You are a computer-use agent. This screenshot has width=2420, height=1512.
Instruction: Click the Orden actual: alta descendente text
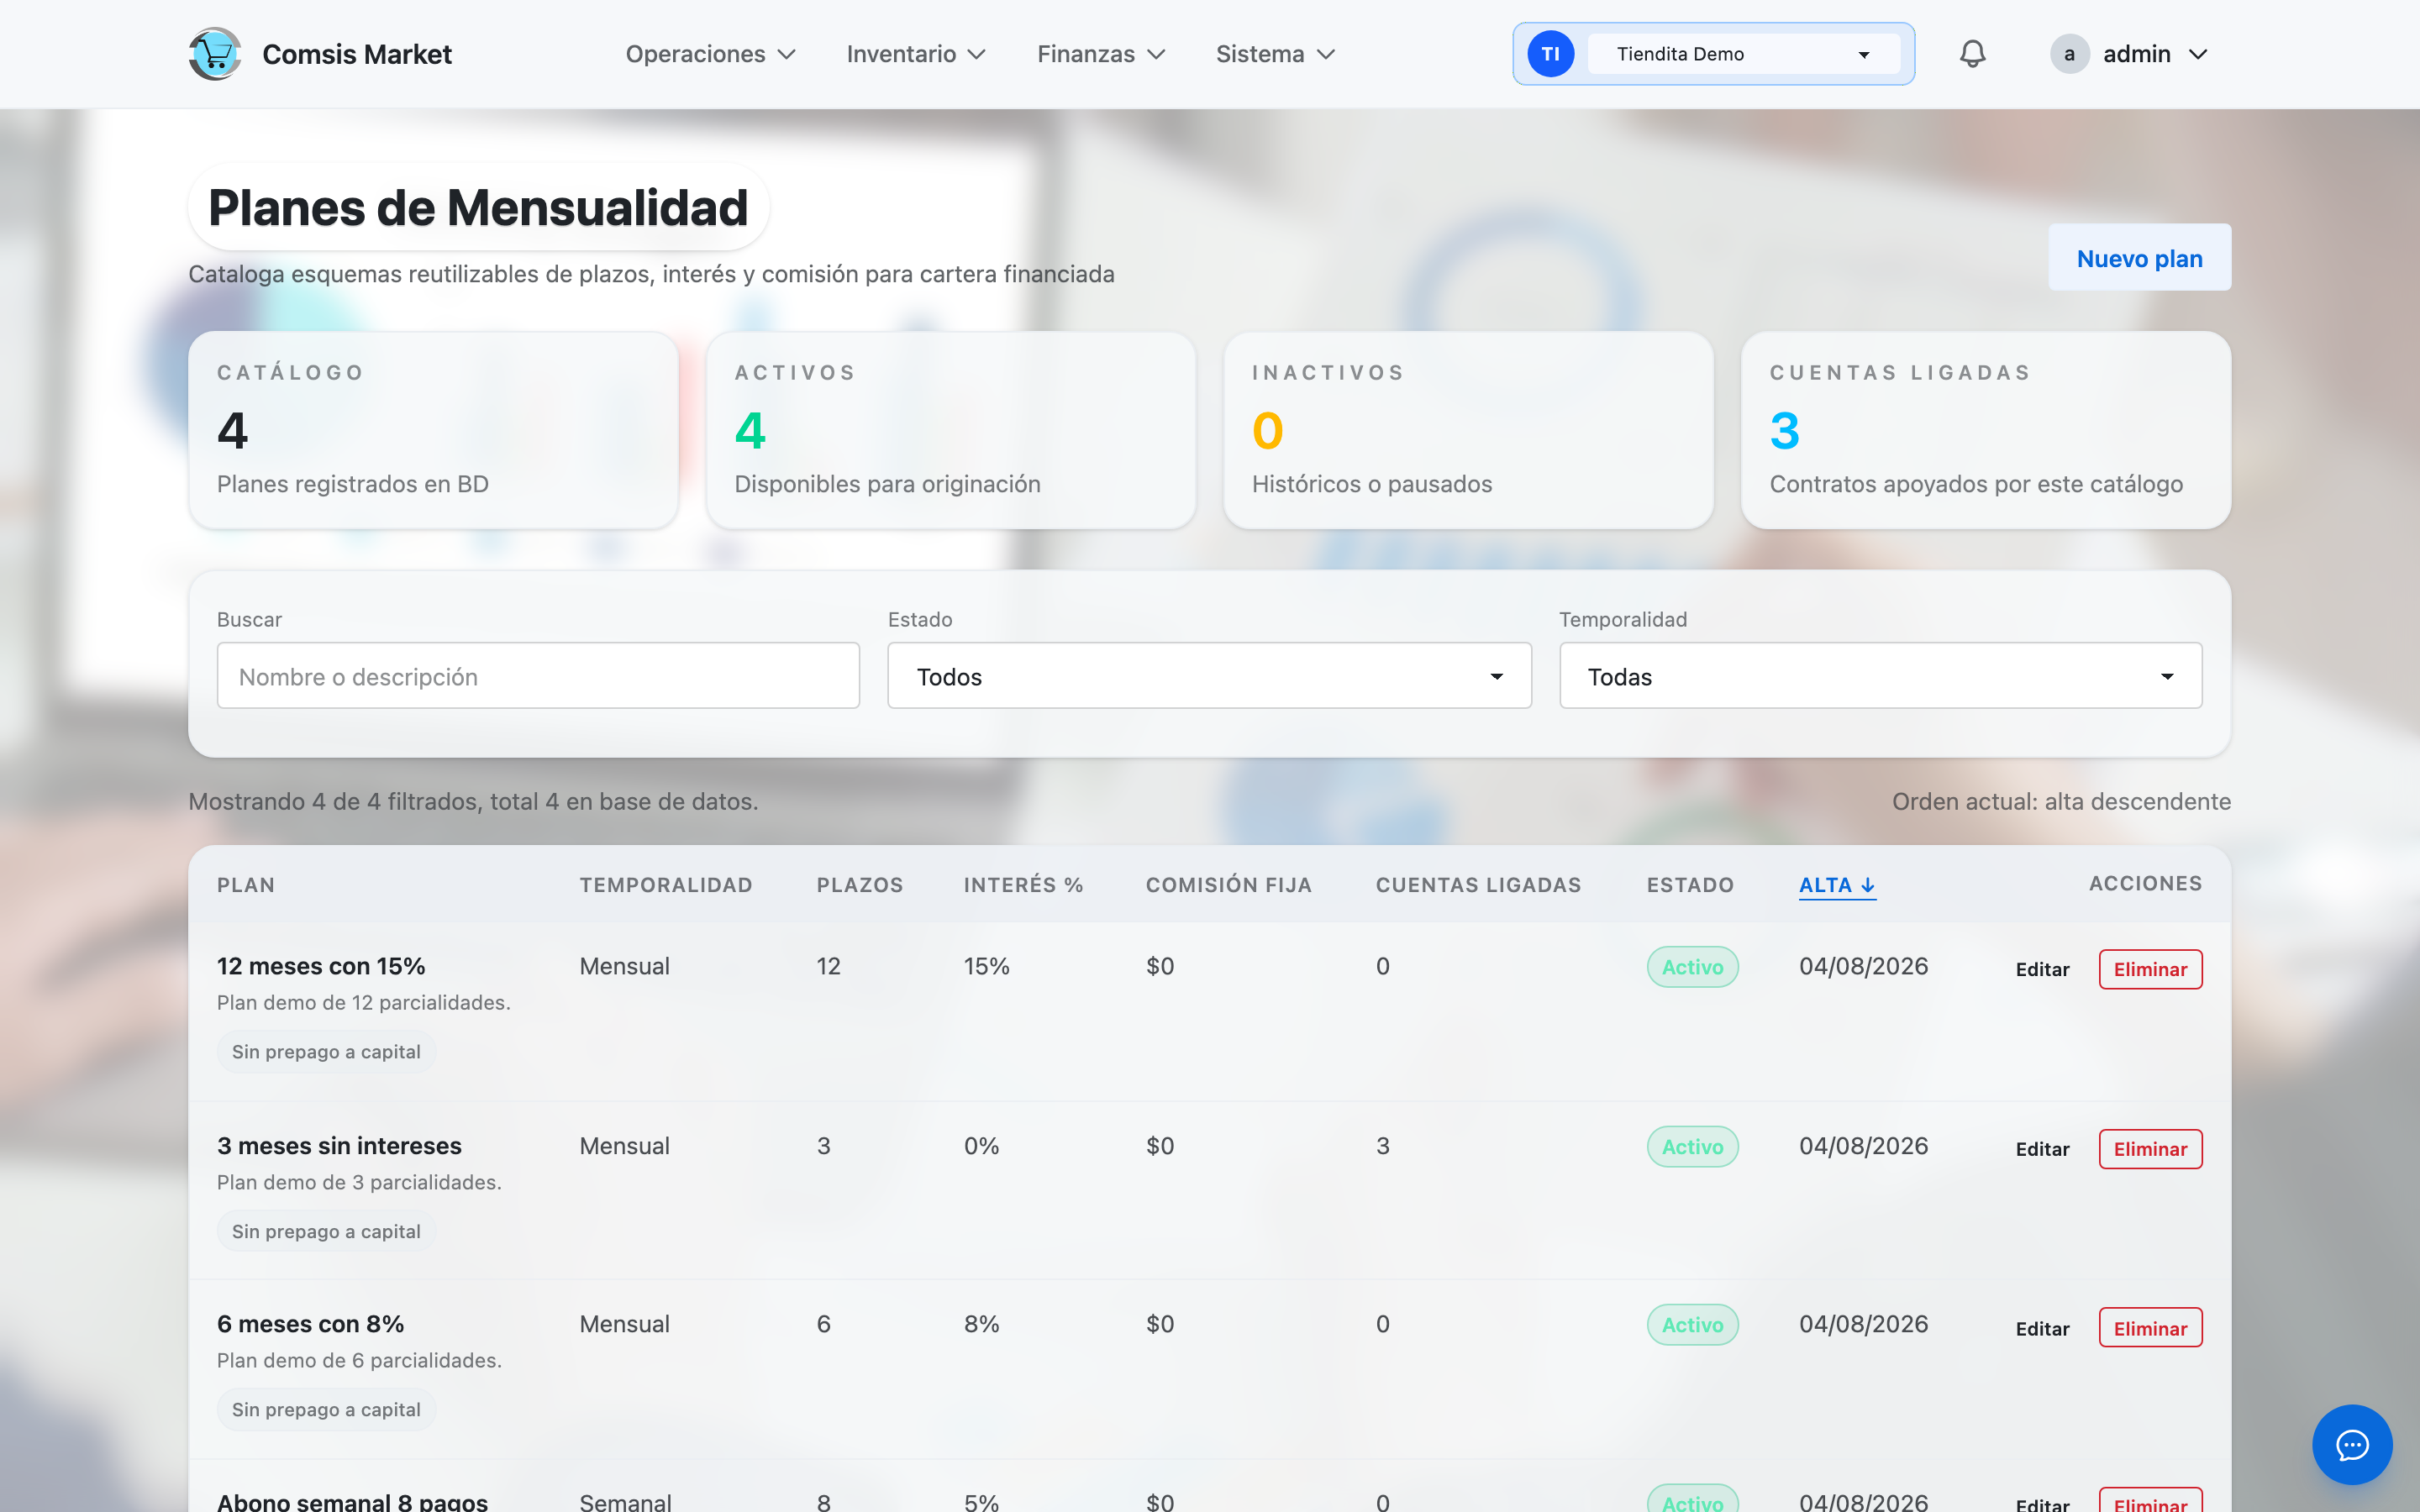click(x=2061, y=801)
